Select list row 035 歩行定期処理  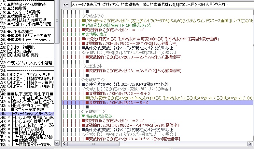[27, 74]
